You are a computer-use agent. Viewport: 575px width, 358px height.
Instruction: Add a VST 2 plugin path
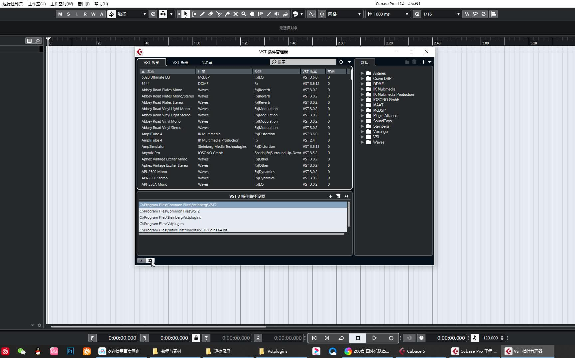(x=331, y=196)
